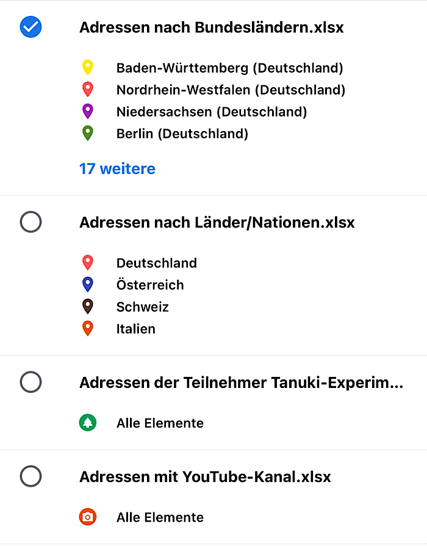Click orange camera icon for YouTube list

[x=88, y=517]
